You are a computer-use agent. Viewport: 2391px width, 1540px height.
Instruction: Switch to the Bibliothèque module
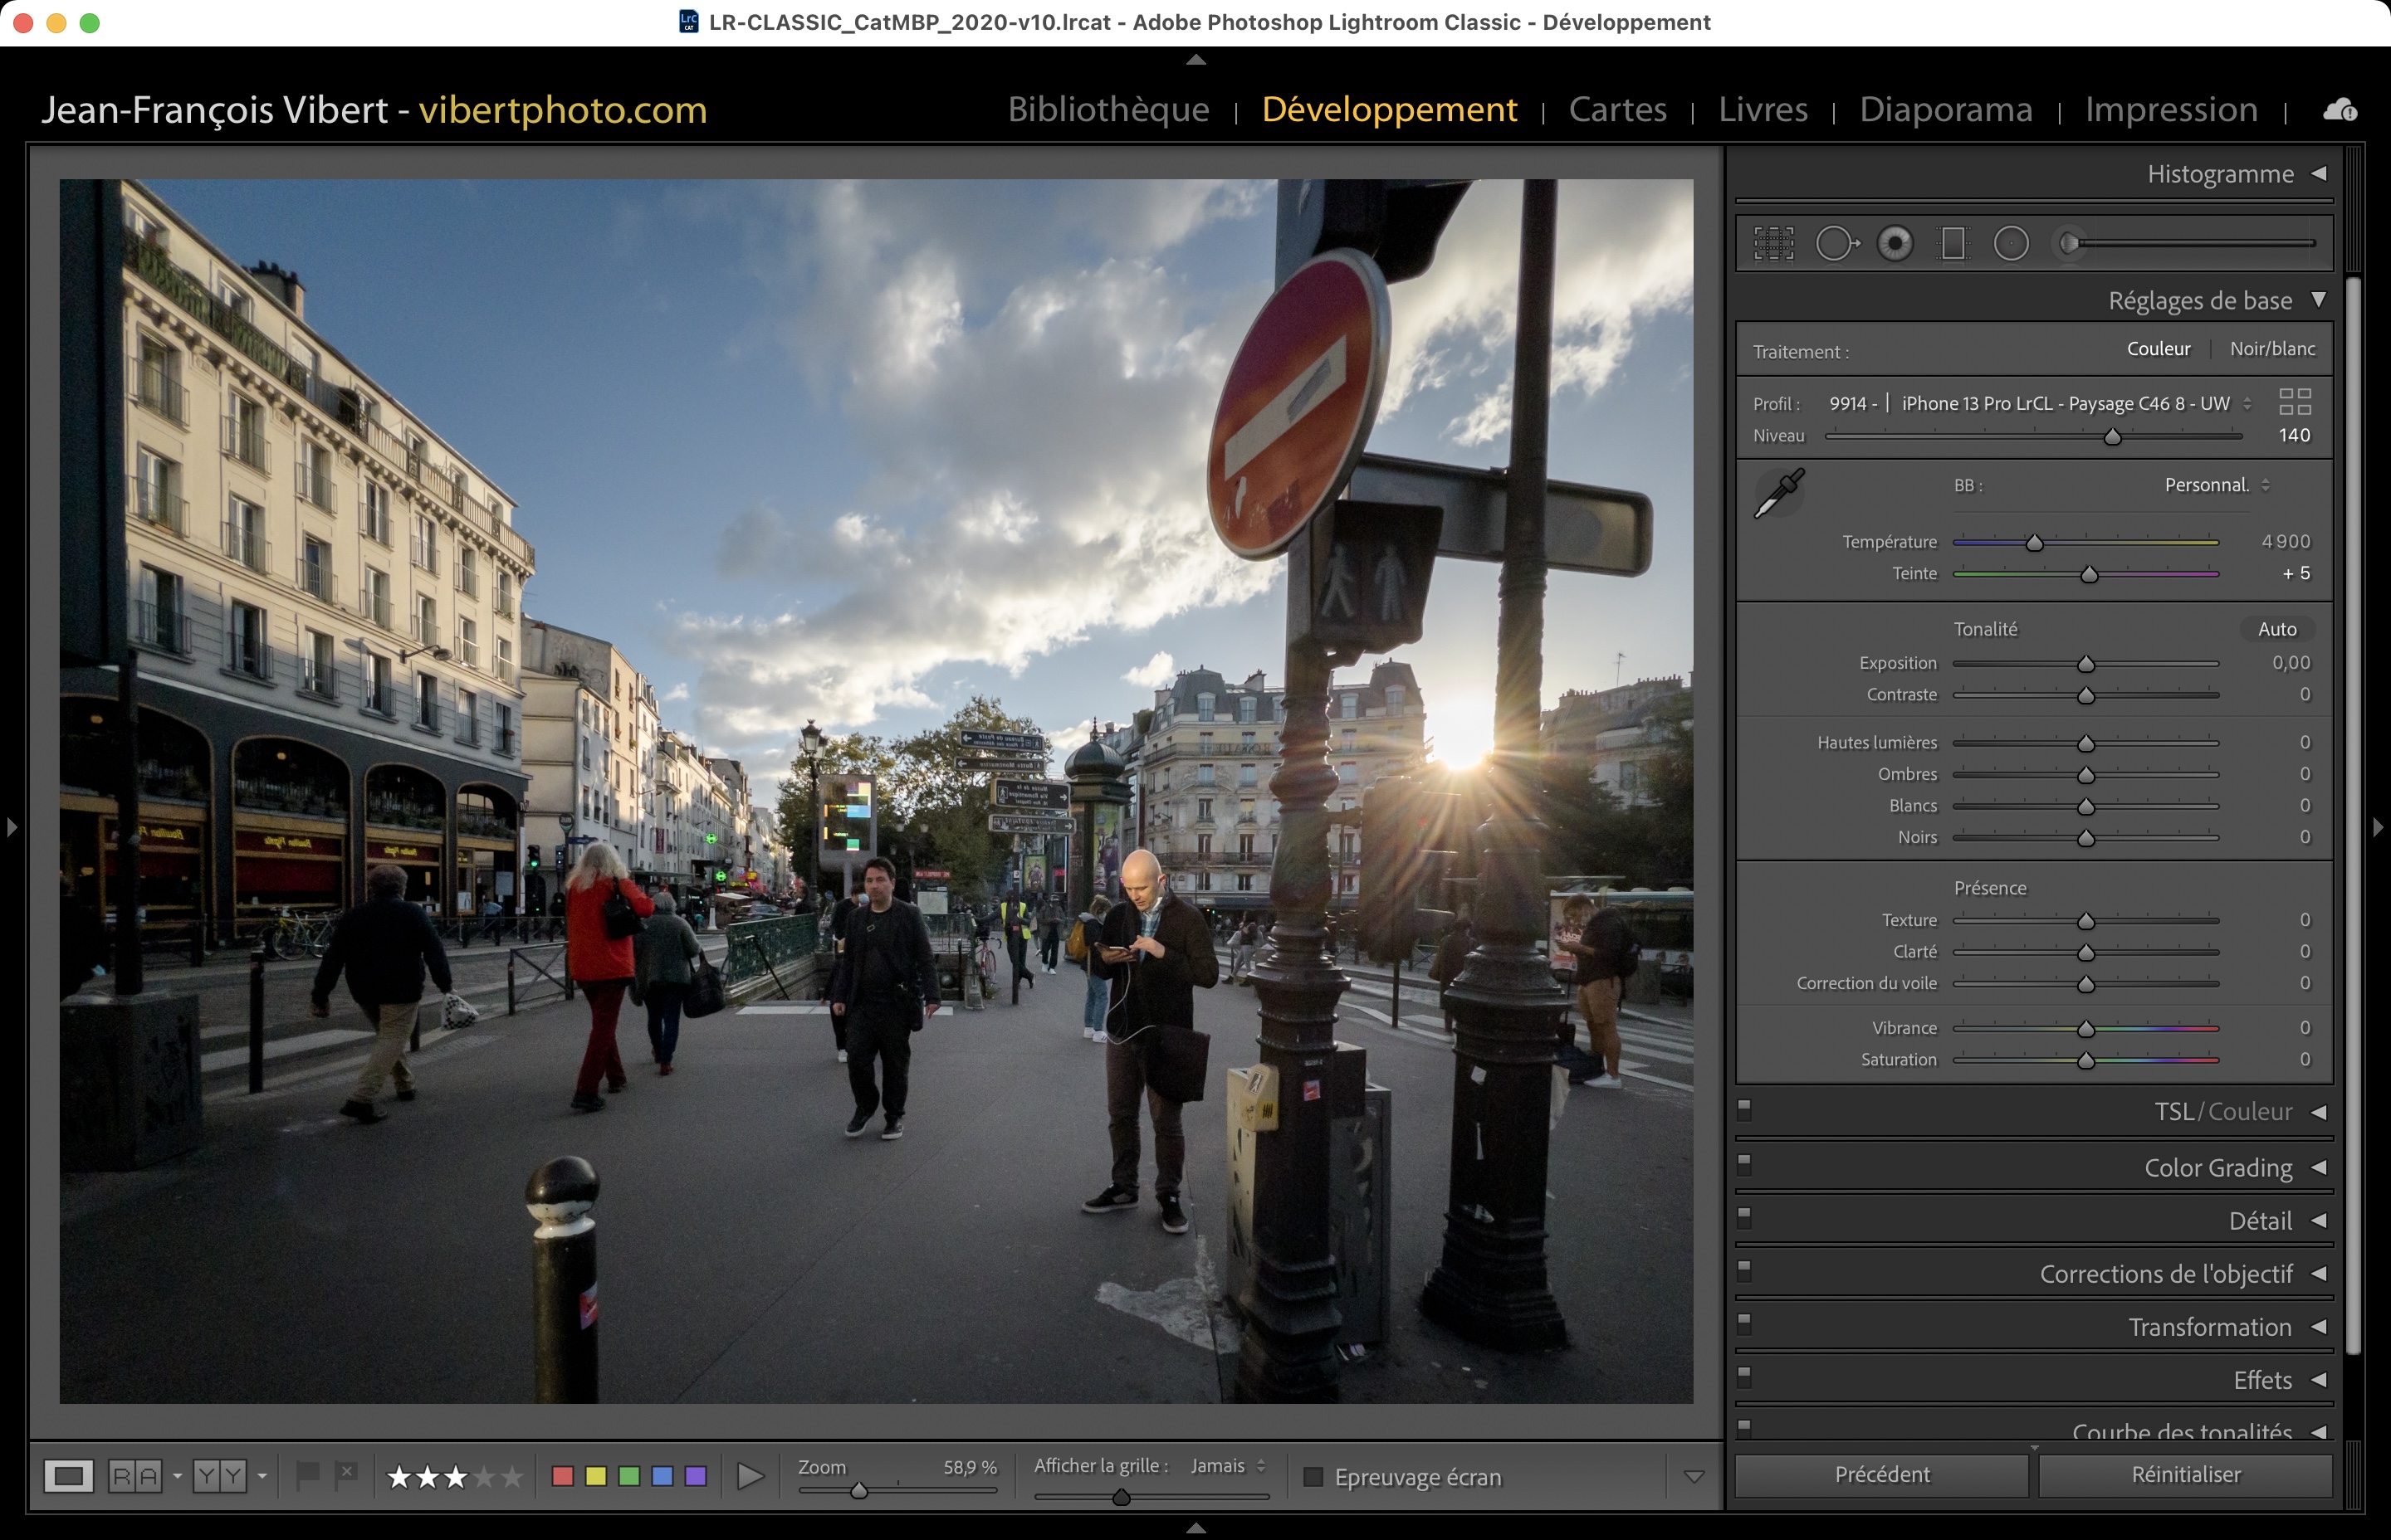click(1108, 109)
